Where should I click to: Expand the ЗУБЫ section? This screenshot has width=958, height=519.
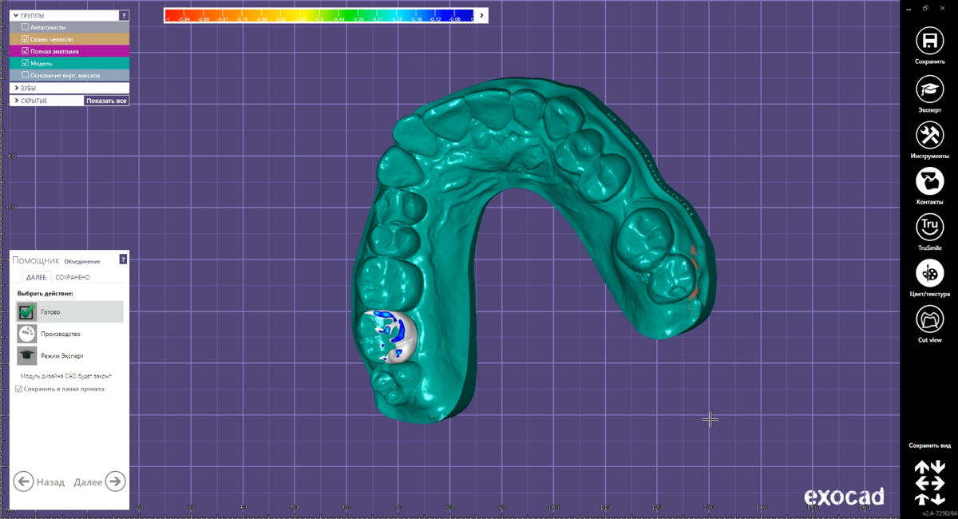[16, 88]
